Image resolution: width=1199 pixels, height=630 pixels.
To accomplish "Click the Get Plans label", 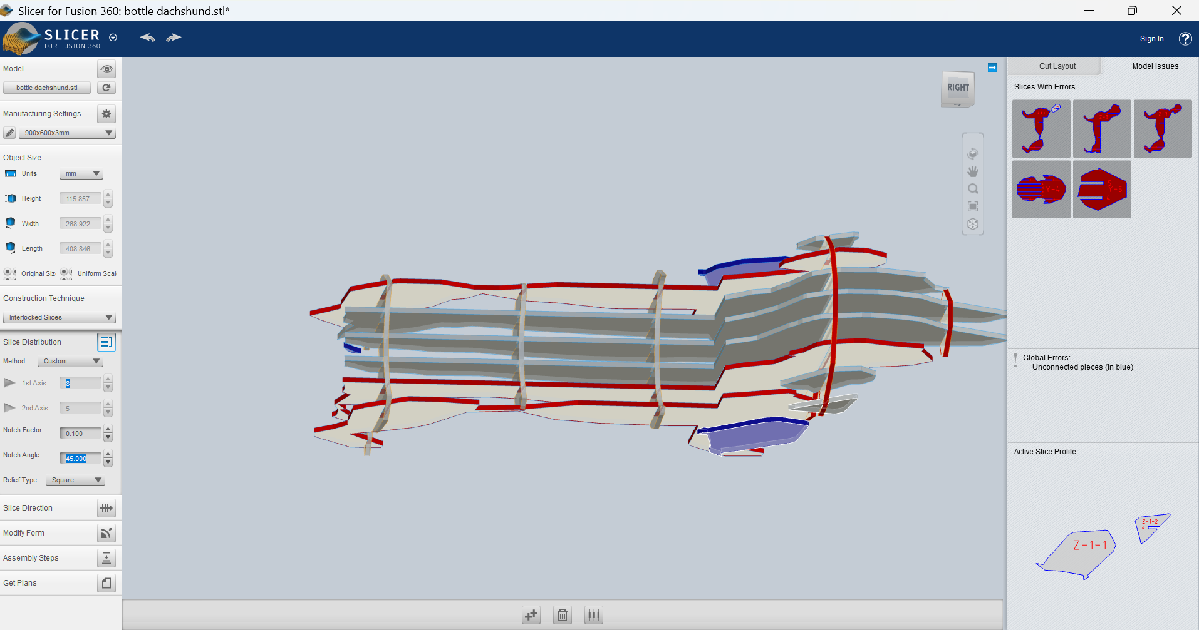I will pyautogui.click(x=20, y=583).
